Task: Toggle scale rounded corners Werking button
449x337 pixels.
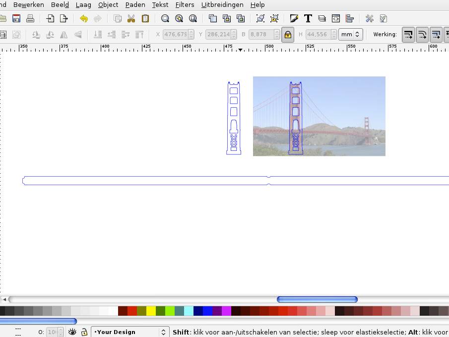Action: pos(422,35)
